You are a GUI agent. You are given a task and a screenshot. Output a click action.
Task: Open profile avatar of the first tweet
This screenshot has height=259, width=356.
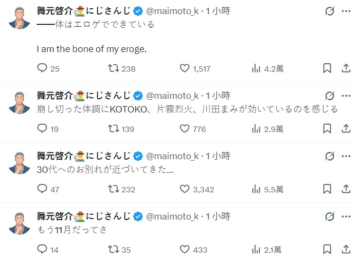point(19,17)
